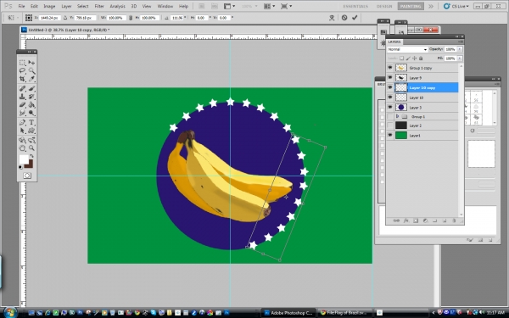Viewport: 509px width, 318px height.
Task: Select the Rectangular Marquee tool
Action: (x=22, y=62)
